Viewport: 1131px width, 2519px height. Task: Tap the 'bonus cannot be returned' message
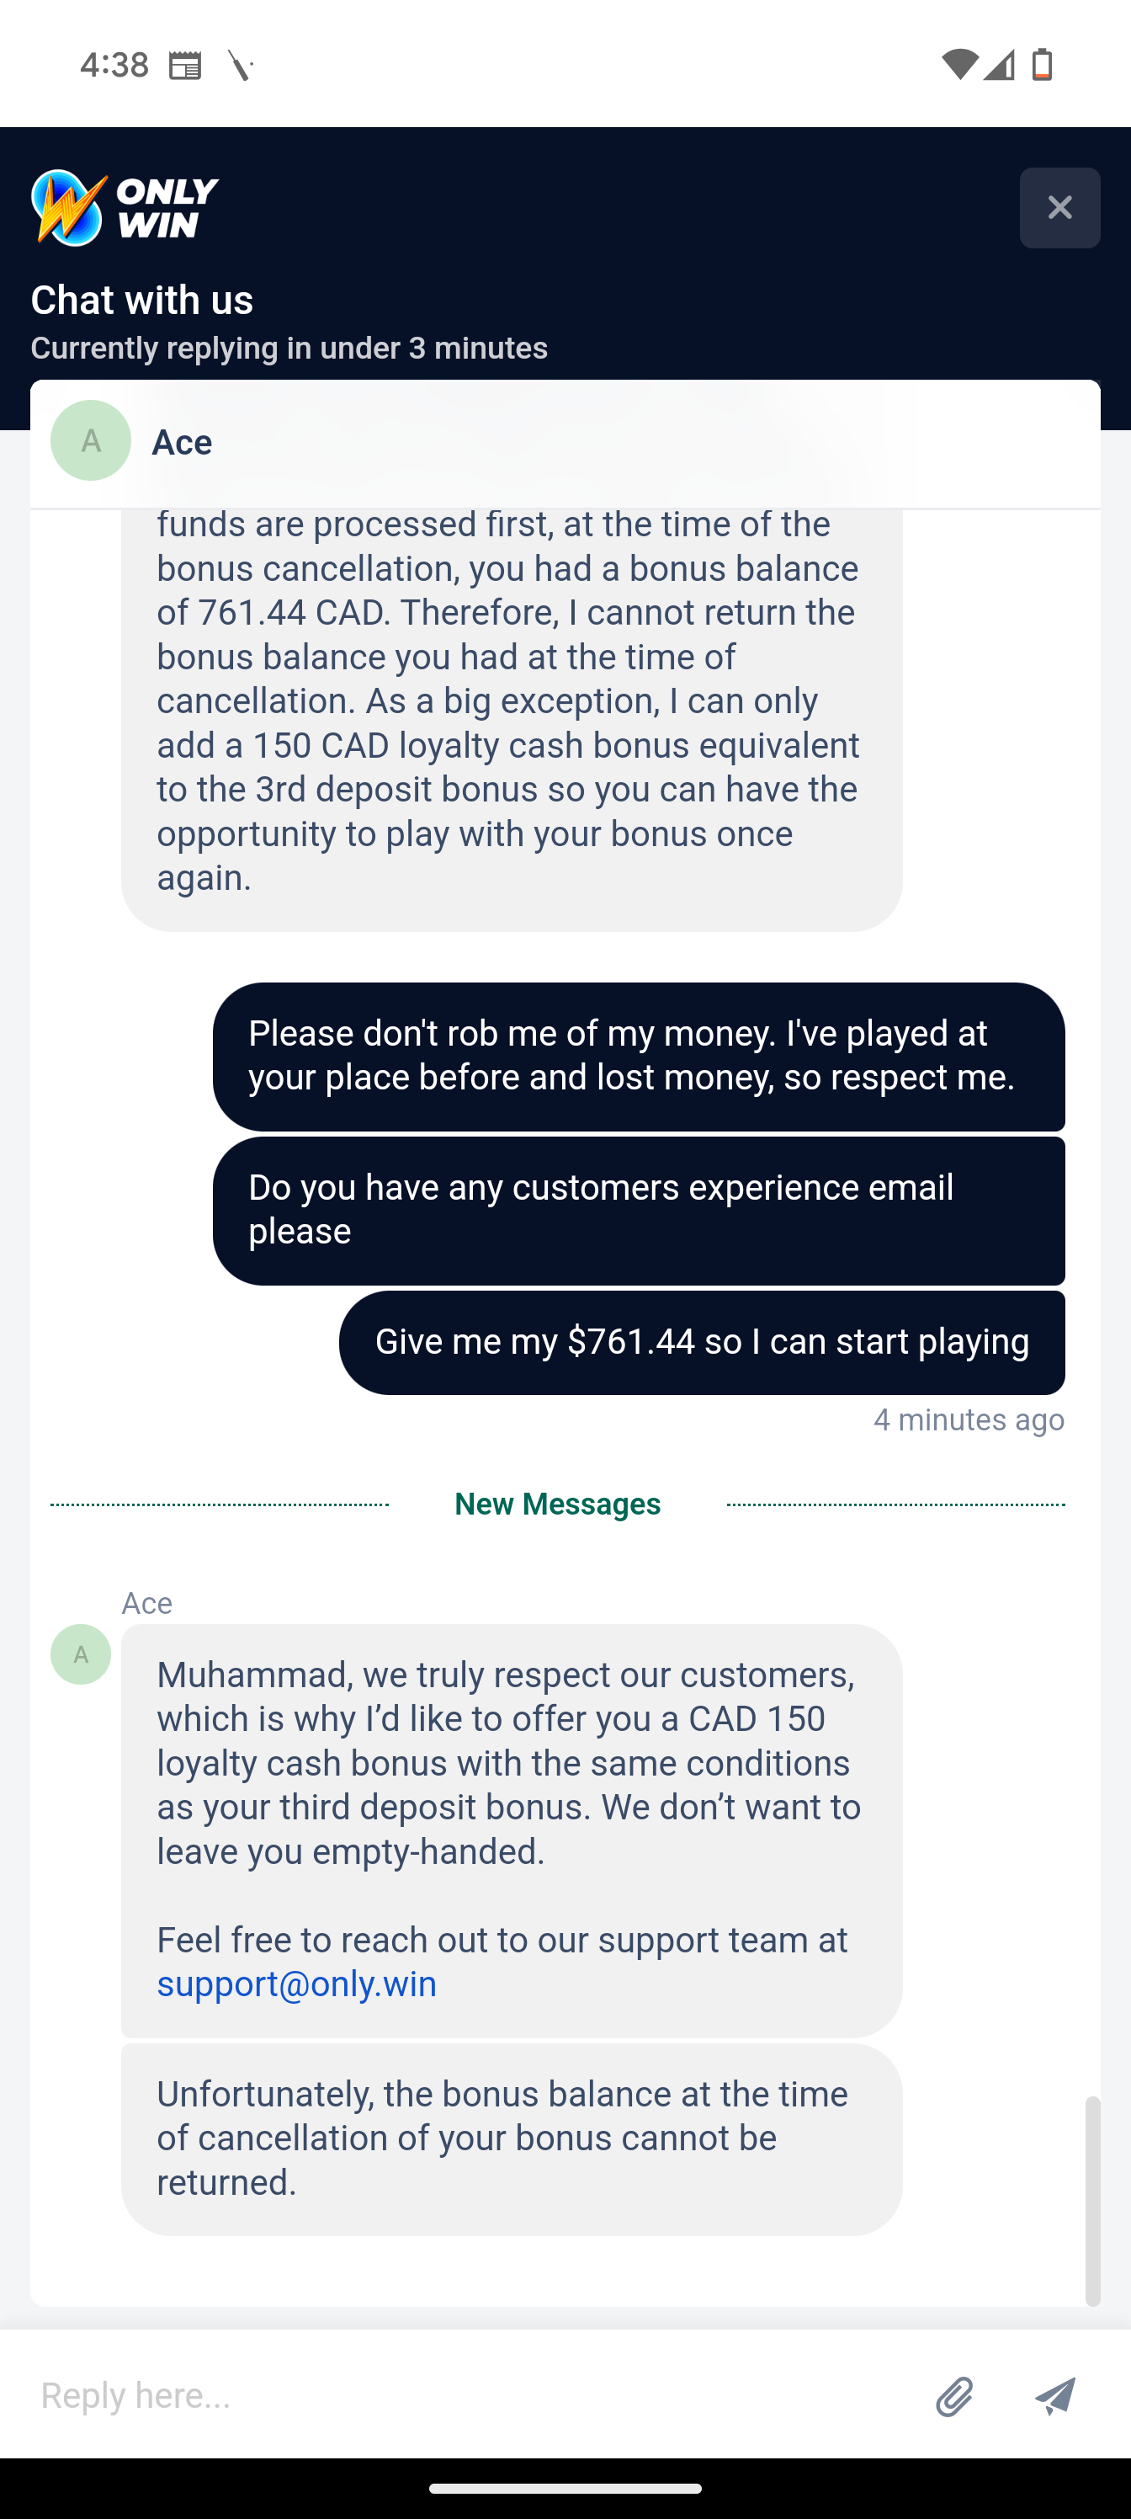coord(512,2138)
